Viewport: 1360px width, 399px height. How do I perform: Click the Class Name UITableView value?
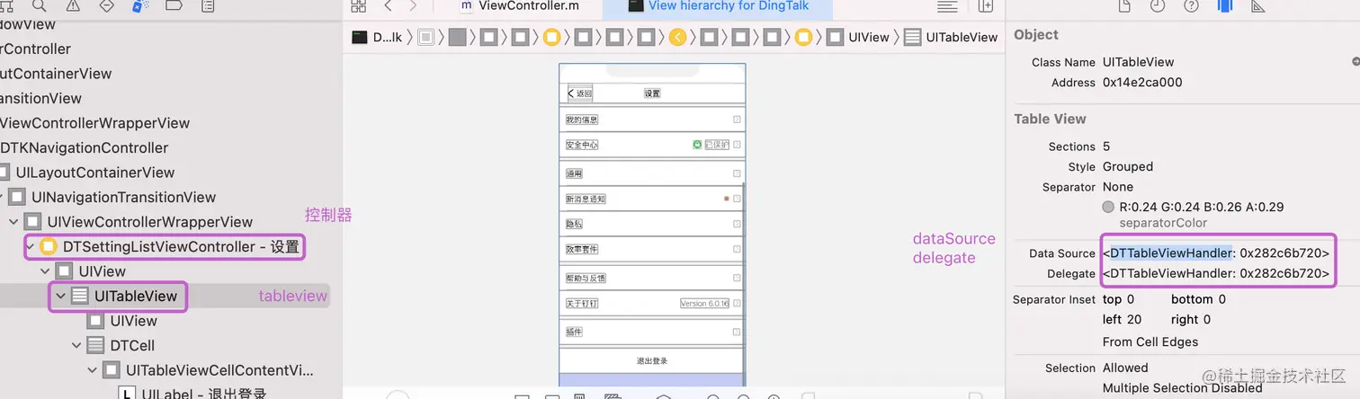coord(1139,62)
